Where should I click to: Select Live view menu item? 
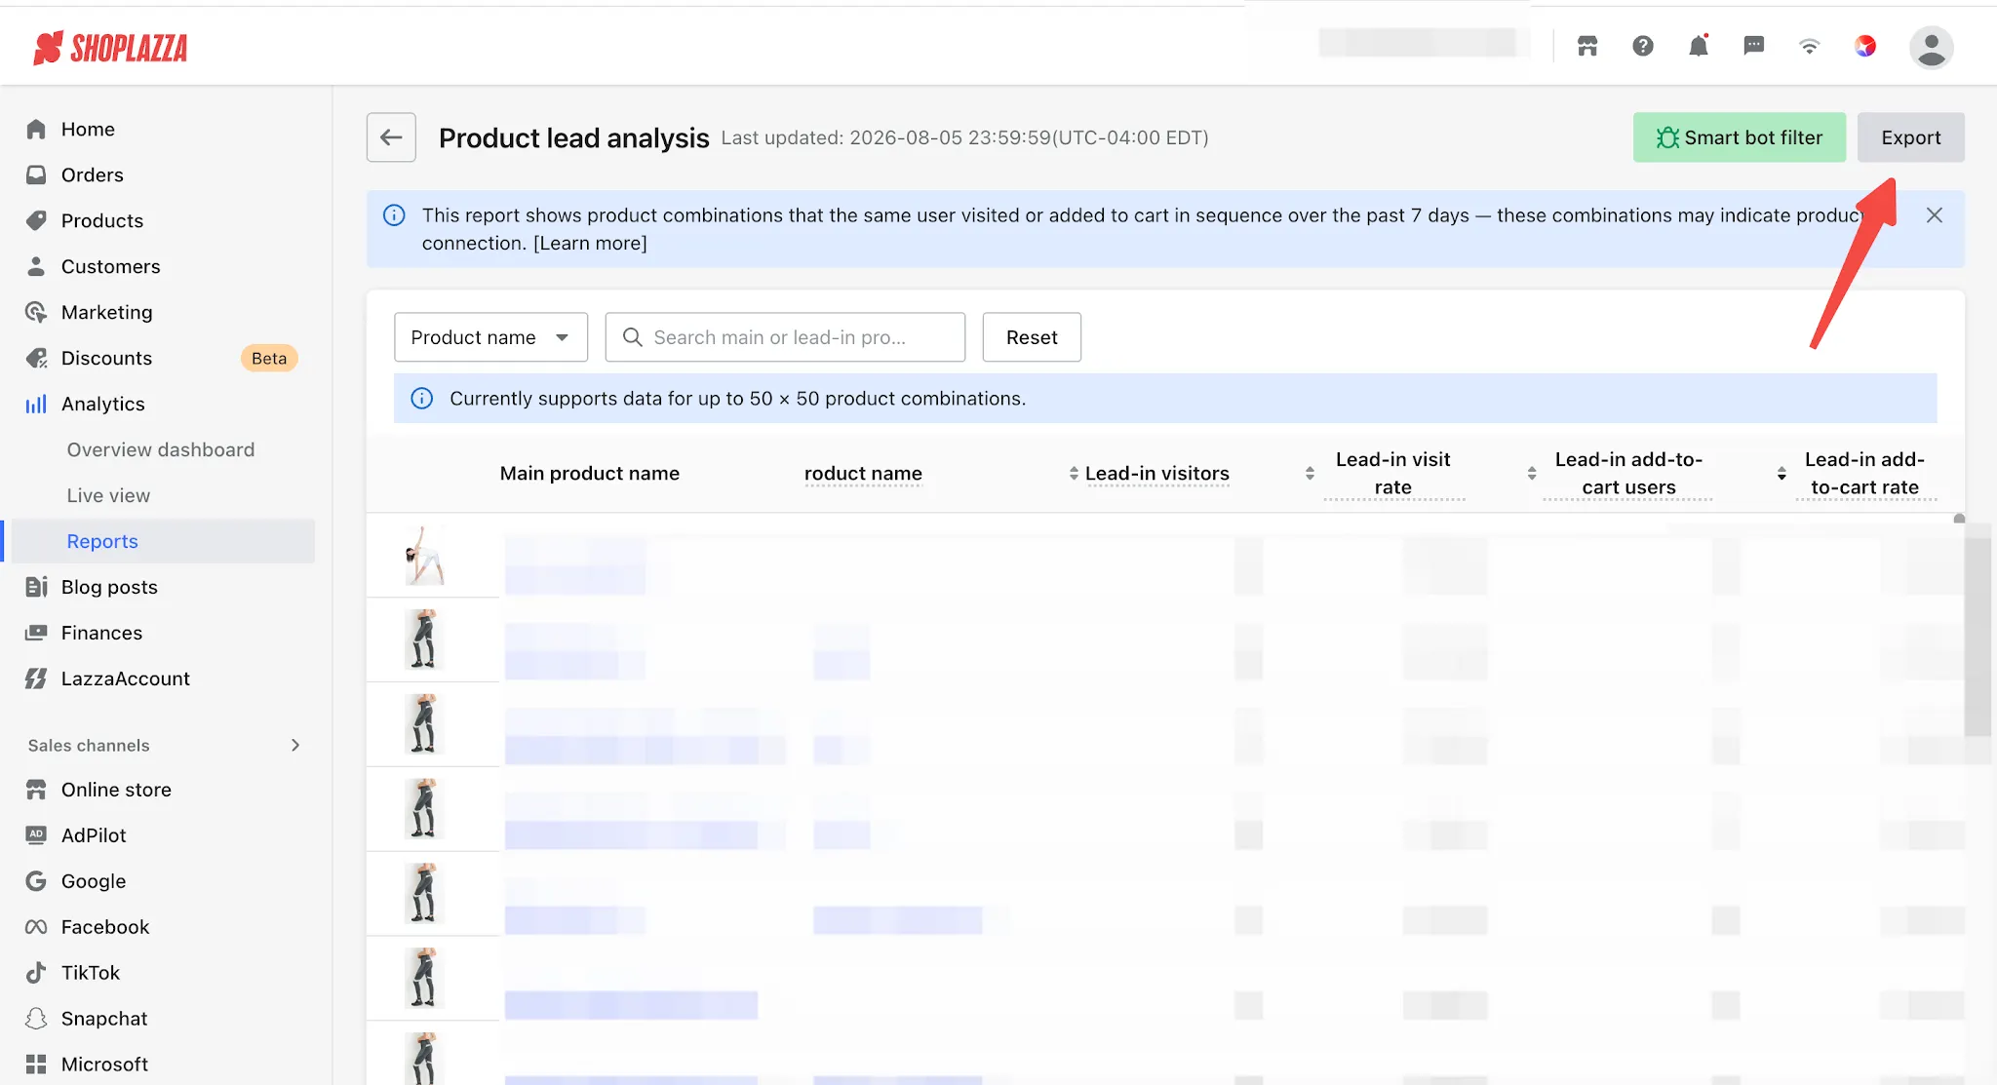[x=108, y=495]
